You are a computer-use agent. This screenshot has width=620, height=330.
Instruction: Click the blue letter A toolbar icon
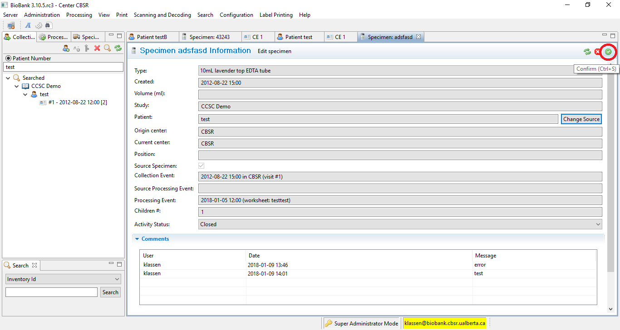pos(28,25)
